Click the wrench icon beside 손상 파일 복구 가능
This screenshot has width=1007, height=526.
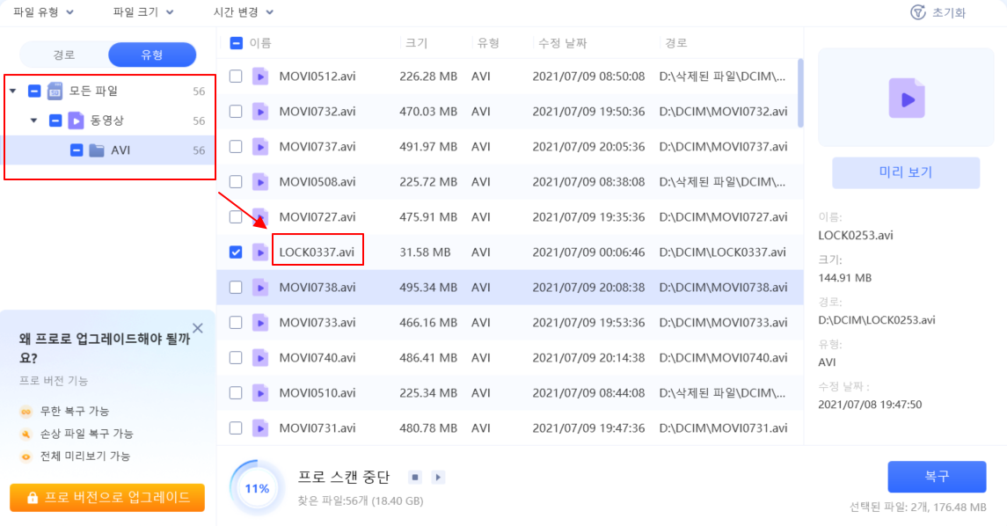pos(26,435)
